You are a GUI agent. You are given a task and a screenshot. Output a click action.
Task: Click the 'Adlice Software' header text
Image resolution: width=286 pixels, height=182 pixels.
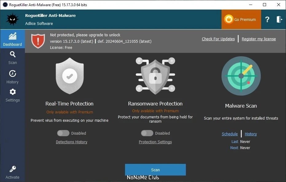[x=39, y=24]
